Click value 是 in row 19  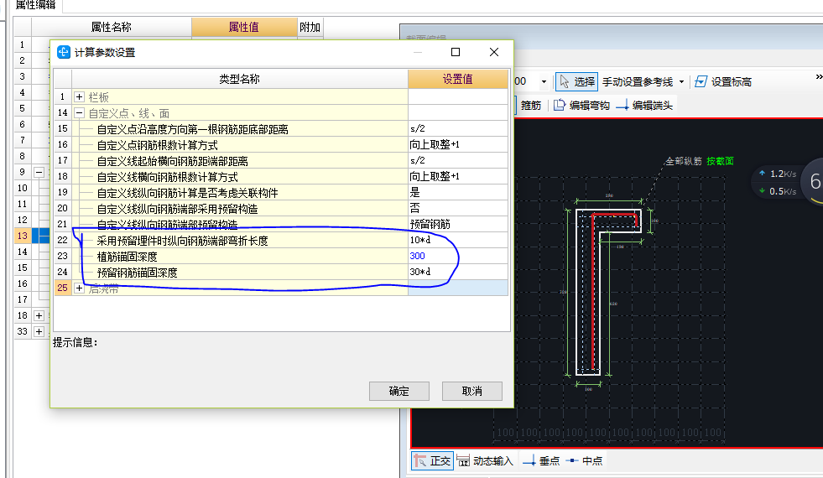[458, 192]
